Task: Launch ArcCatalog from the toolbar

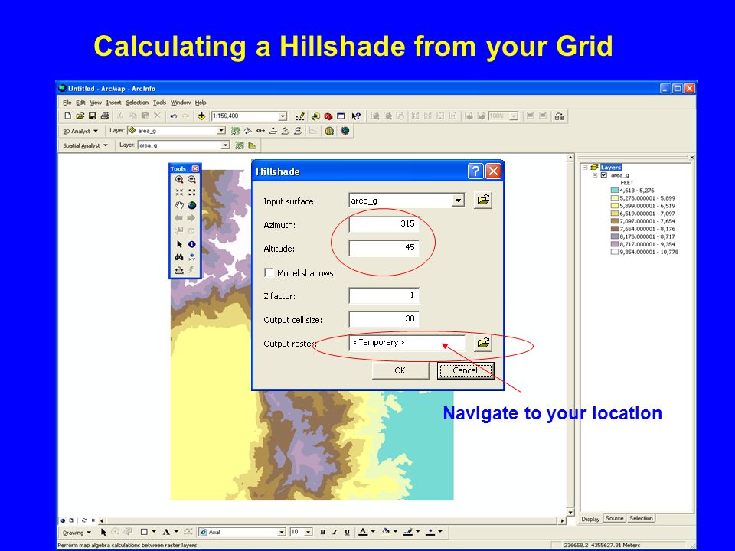Action: (315, 116)
